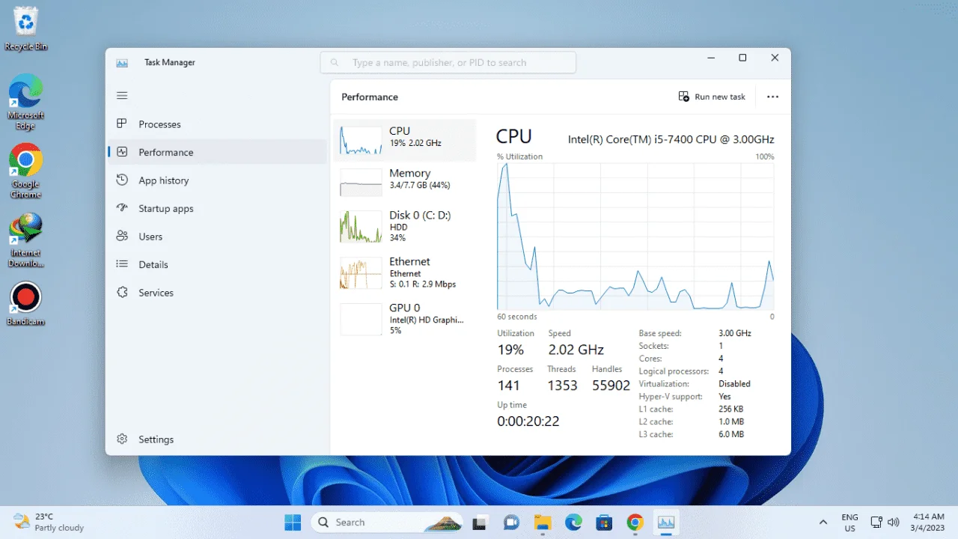The image size is (958, 539).
Task: Open network and volume quick settings
Action: (885, 522)
